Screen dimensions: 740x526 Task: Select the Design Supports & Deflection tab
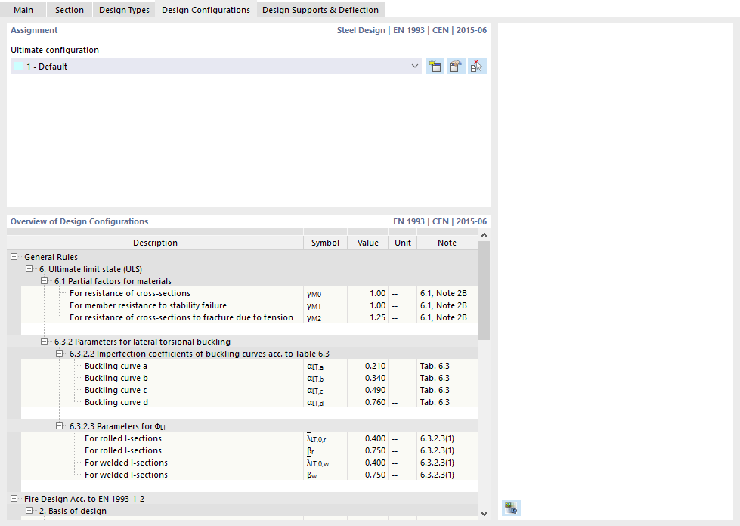(320, 10)
